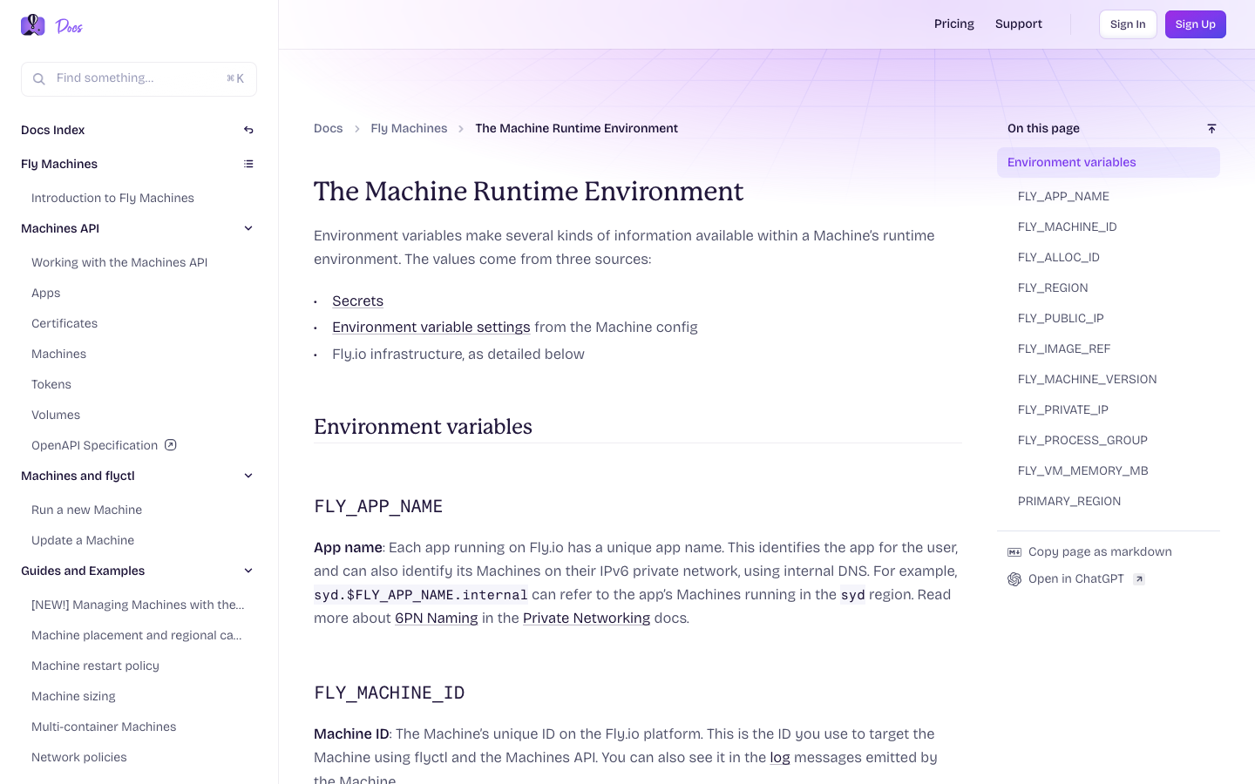Image resolution: width=1255 pixels, height=784 pixels.
Task: Open Multi-container Machines guide
Action: [x=104, y=727]
